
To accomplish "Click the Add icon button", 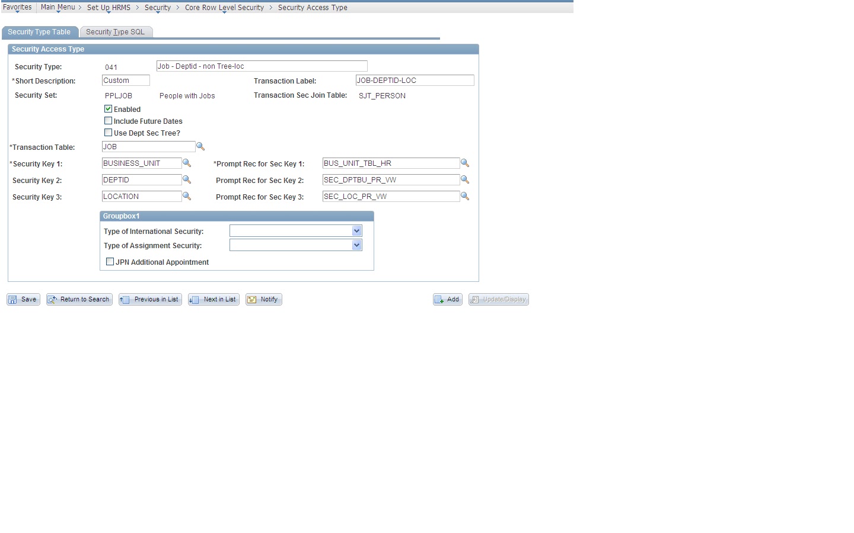I will (x=447, y=299).
